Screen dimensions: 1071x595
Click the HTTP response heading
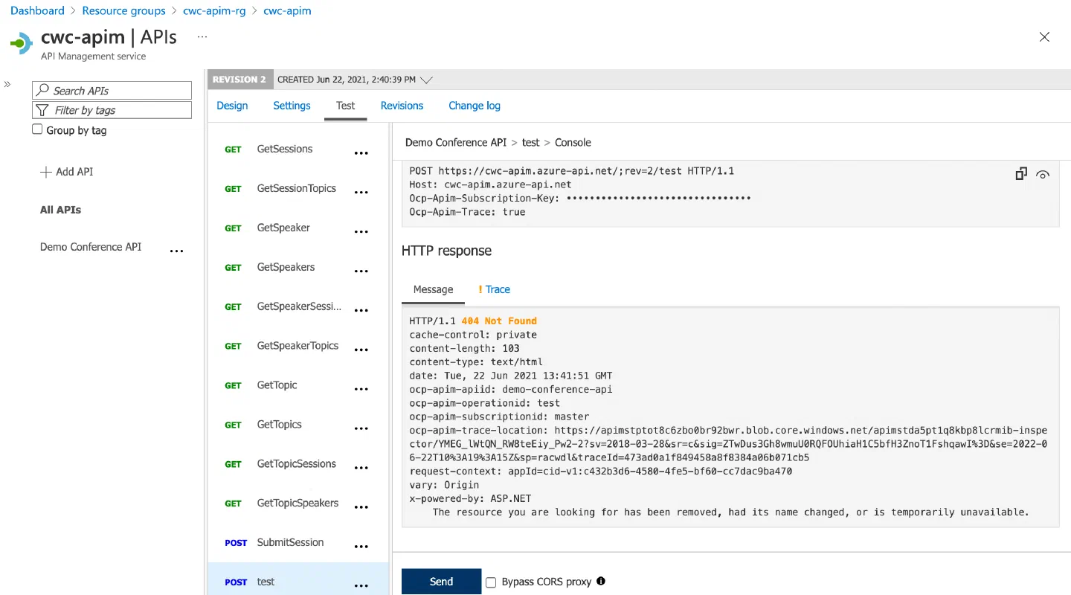(446, 251)
